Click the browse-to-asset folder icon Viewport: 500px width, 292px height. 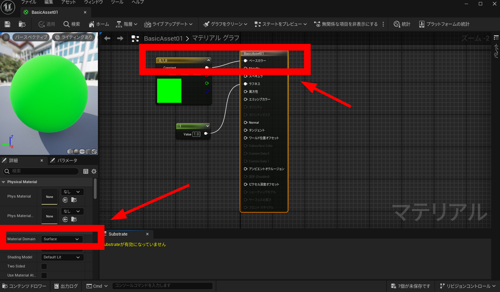click(x=22, y=24)
